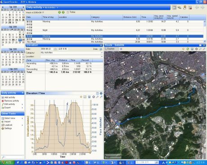Expand the Location combo box
This screenshot has height=165, width=207.
pyautogui.click(x=102, y=56)
